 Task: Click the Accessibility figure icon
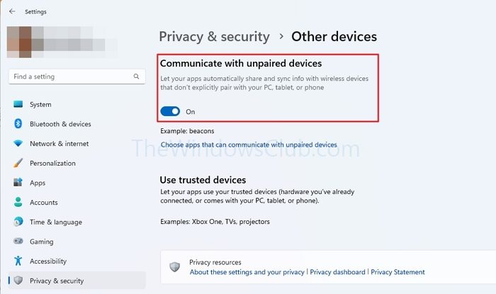click(x=18, y=261)
